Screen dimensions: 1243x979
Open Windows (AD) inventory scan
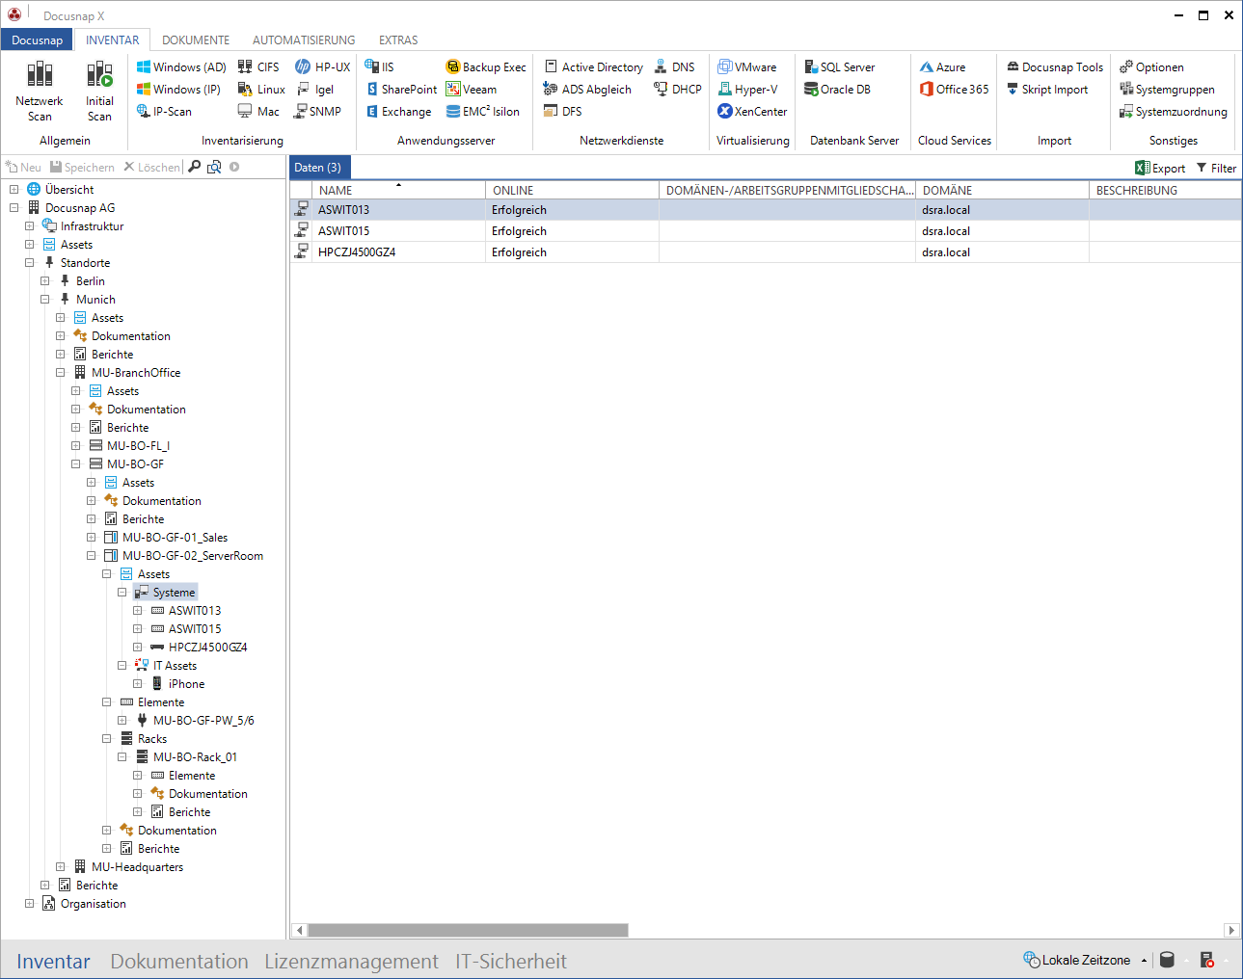pyautogui.click(x=181, y=67)
